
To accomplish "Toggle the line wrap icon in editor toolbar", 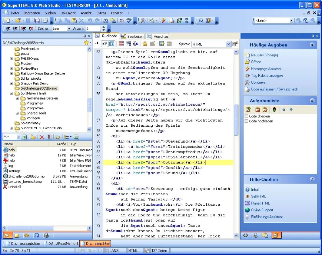I will pyautogui.click(x=104, y=44).
